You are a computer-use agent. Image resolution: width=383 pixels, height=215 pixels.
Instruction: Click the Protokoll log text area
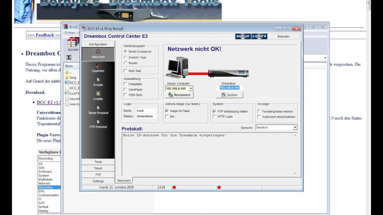pos(208,154)
